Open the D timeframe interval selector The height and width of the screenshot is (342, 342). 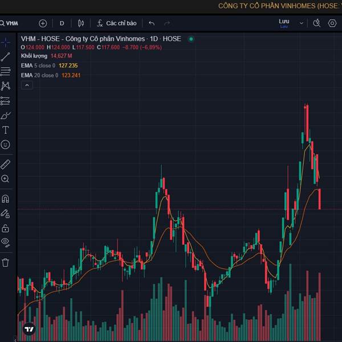(62, 23)
